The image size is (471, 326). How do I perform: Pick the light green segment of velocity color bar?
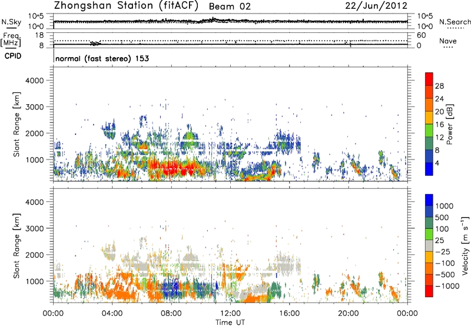pos(429,234)
